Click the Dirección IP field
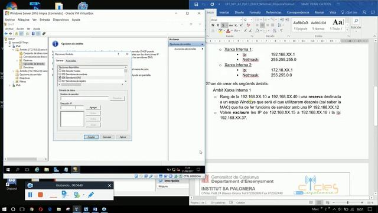 [x=72, y=108]
